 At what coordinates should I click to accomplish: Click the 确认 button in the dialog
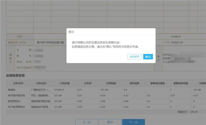coord(148,56)
